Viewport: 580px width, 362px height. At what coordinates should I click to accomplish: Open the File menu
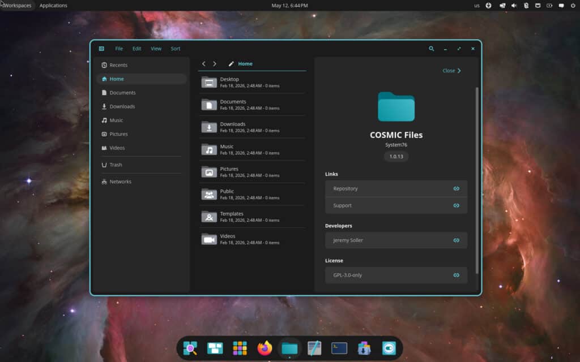click(119, 49)
